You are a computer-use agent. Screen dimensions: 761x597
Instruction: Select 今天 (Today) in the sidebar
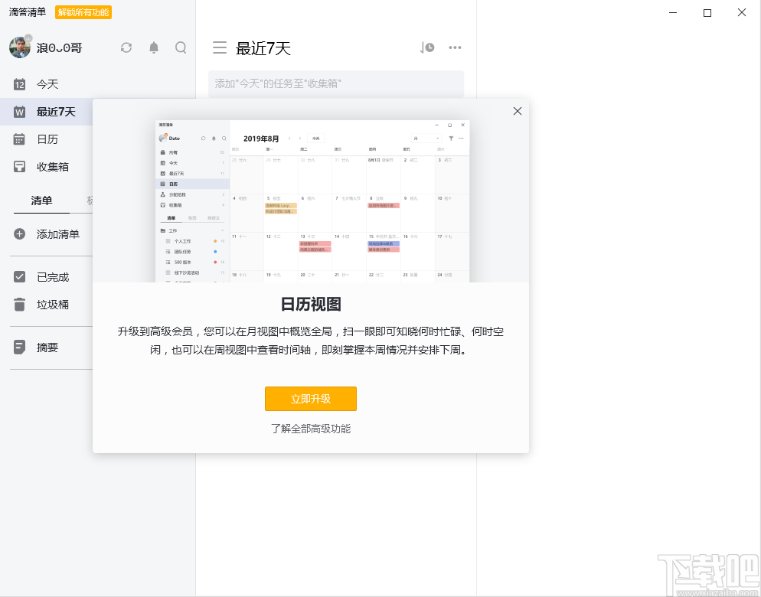pyautogui.click(x=46, y=84)
